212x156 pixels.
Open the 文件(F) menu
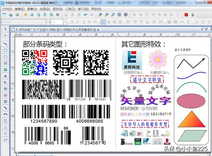7,9
